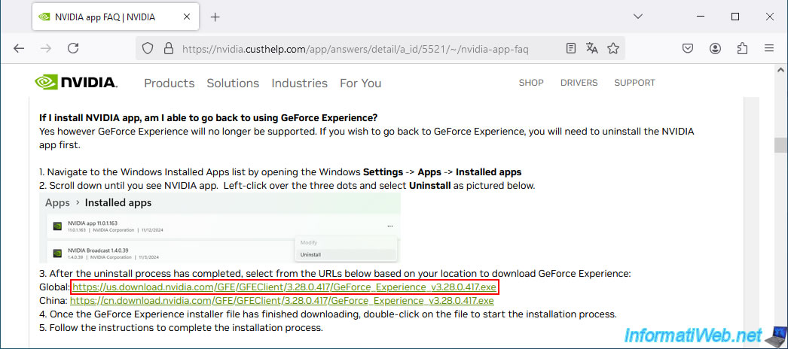The image size is (788, 349).
Task: Click the heading about going back to GeForce Experience
Action: click(209, 118)
